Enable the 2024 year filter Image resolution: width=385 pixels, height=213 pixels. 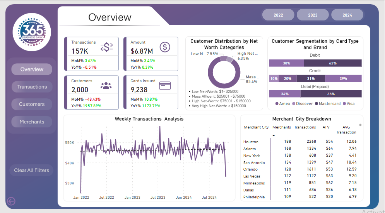(347, 15)
